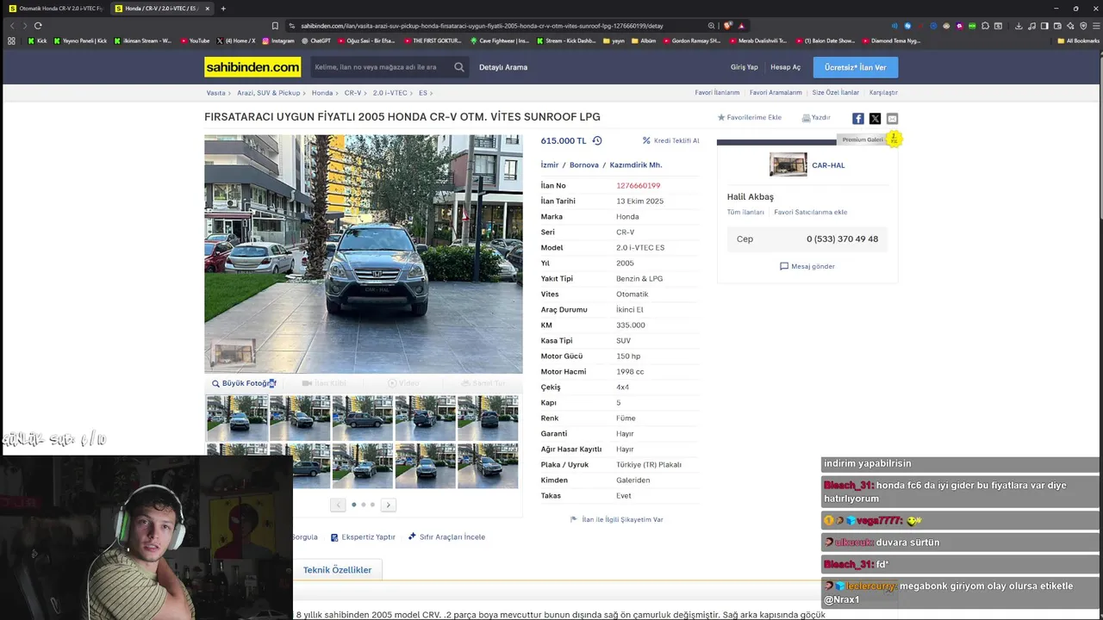Viewport: 1103px width, 620px height.
Task: Click the browser address bar URL
Action: pyautogui.click(x=483, y=26)
